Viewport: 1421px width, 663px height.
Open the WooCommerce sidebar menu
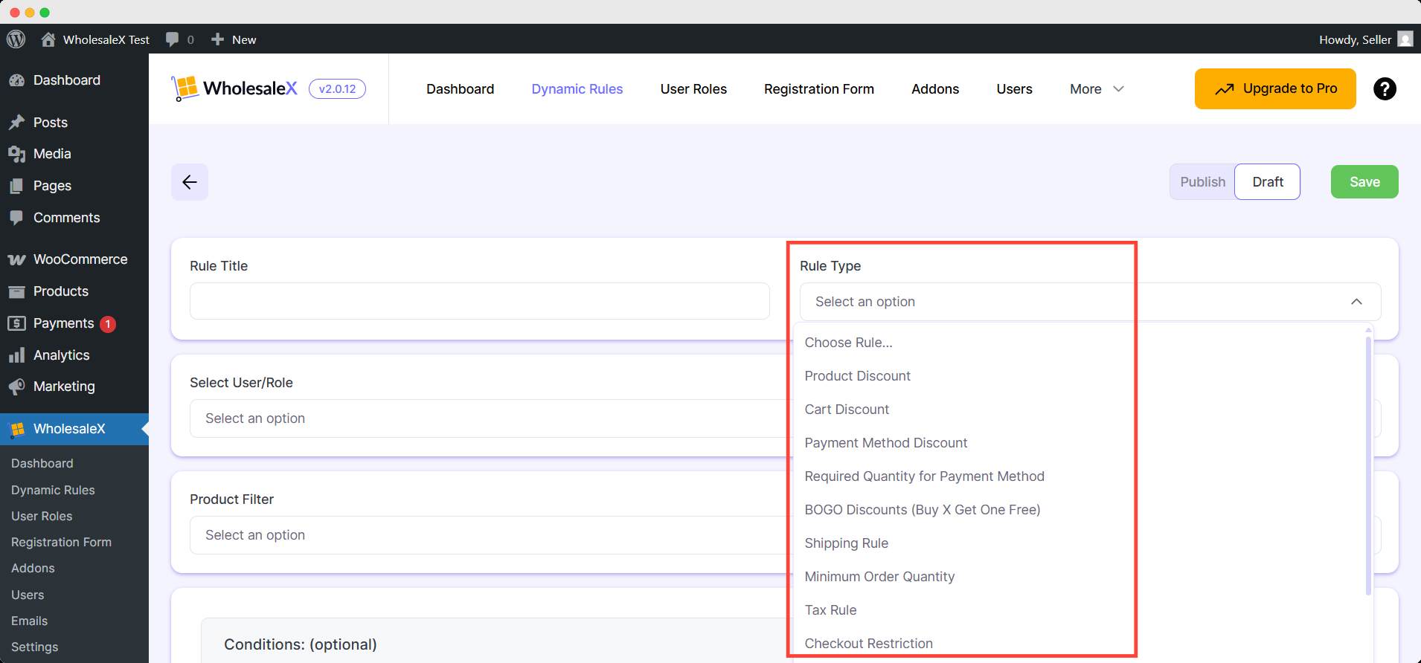coord(74,259)
